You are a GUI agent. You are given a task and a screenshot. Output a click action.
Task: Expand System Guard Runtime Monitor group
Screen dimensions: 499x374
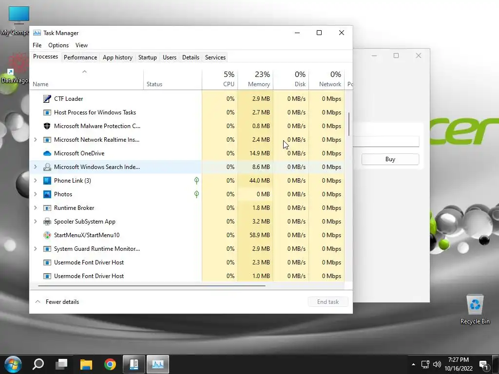(35, 249)
